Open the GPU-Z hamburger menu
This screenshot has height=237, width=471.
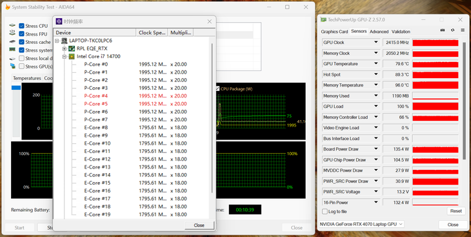click(462, 30)
